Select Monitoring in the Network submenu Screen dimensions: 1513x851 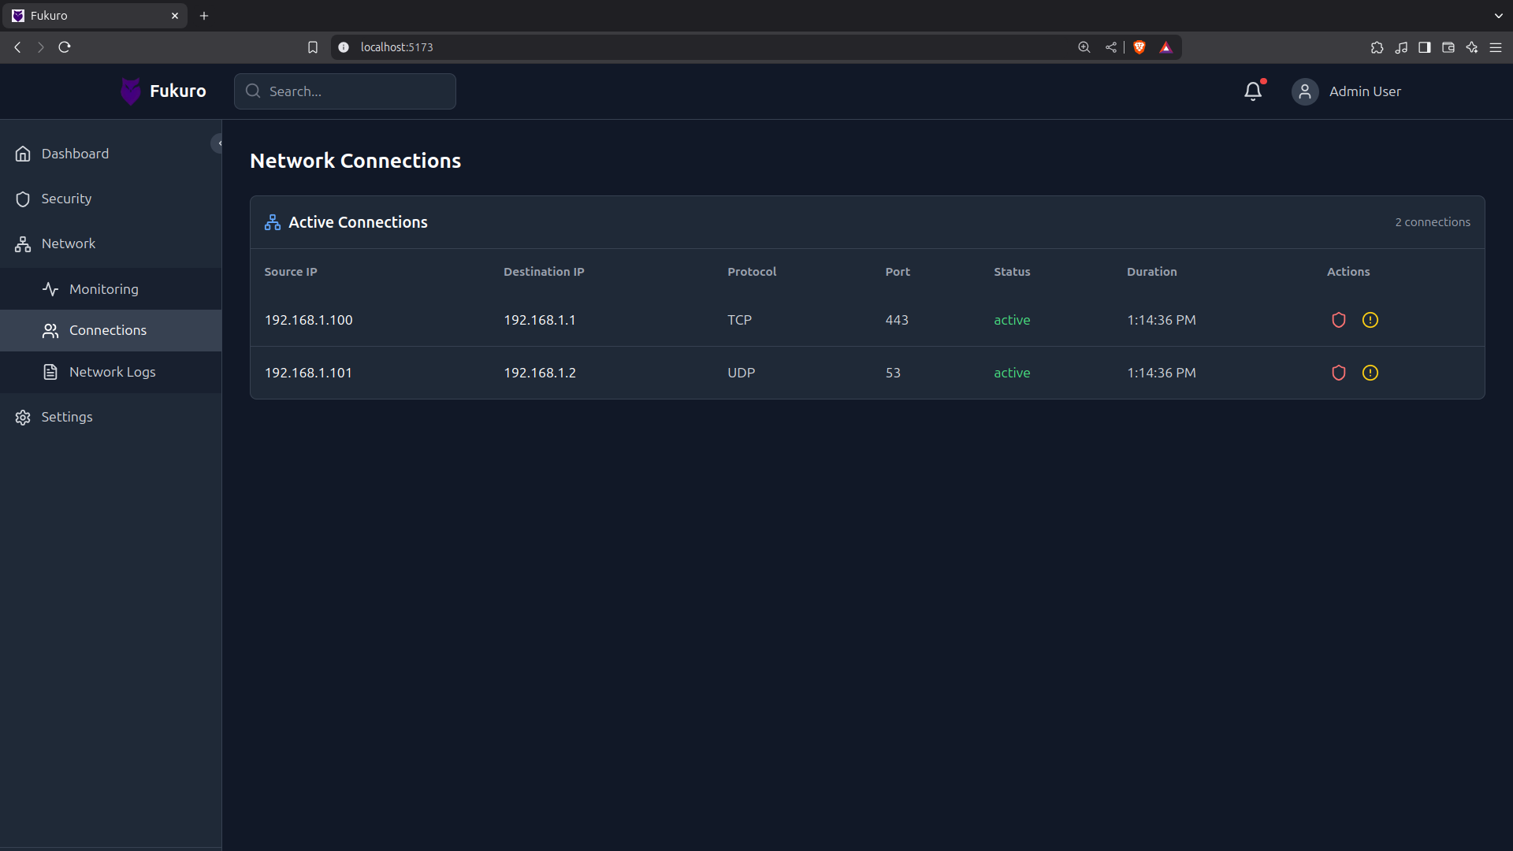(103, 289)
